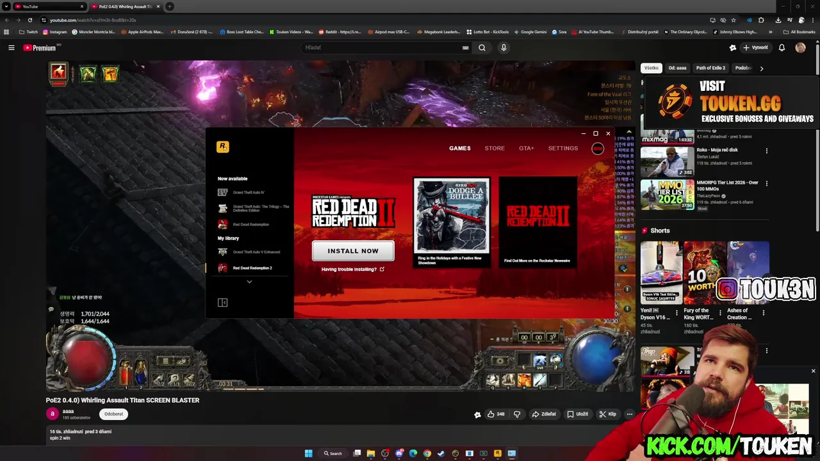
Task: Open STORE tab in Rockstar launcher
Action: 495,148
